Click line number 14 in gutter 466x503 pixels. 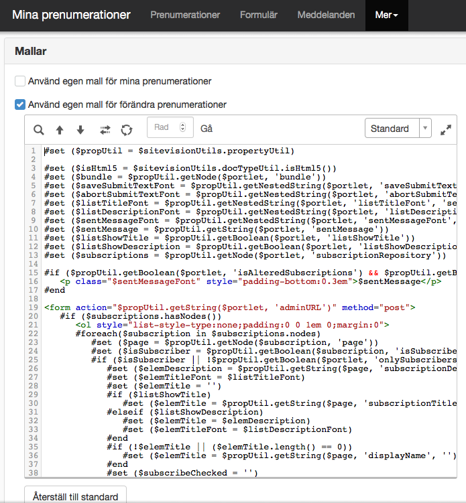34,264
